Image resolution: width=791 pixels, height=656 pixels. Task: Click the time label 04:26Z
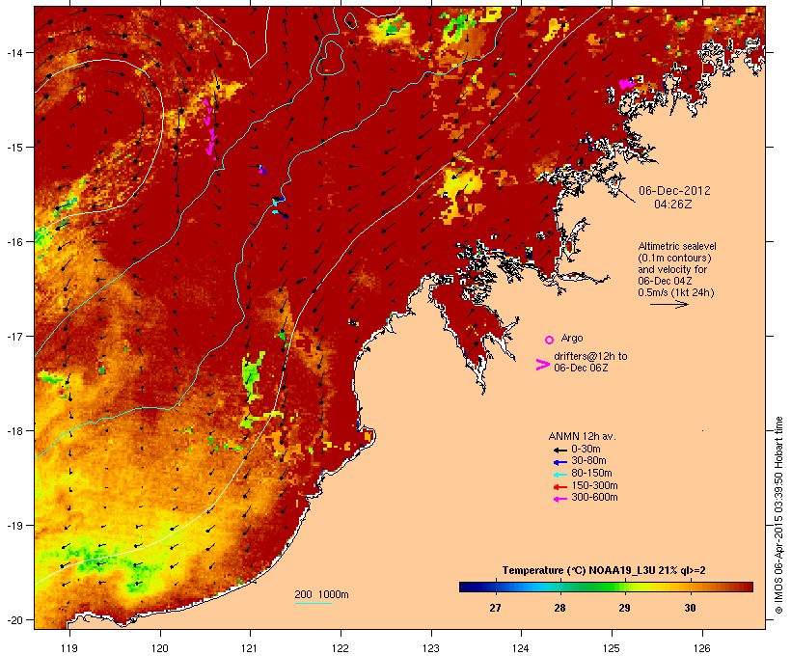(673, 205)
